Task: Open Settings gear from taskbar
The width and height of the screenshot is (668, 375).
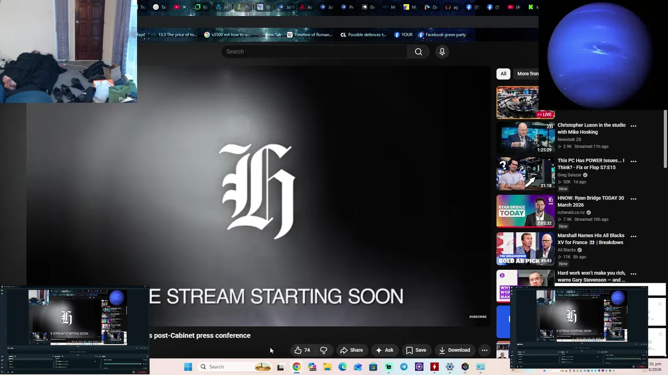Action: 450,367
